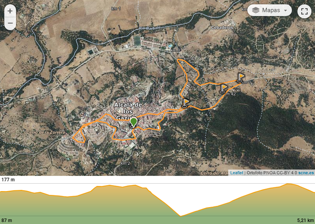The height and width of the screenshot is (224, 315).
Task: Open the Mapas layer dropdown
Action: 269,10
